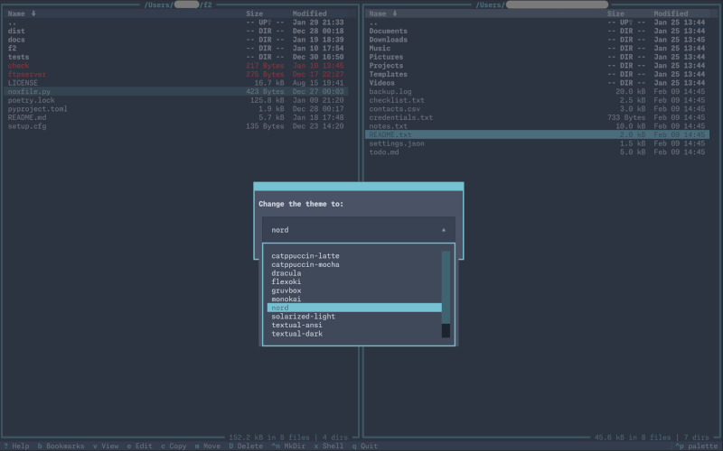
Task: Select Projects folder
Action: (x=537, y=66)
